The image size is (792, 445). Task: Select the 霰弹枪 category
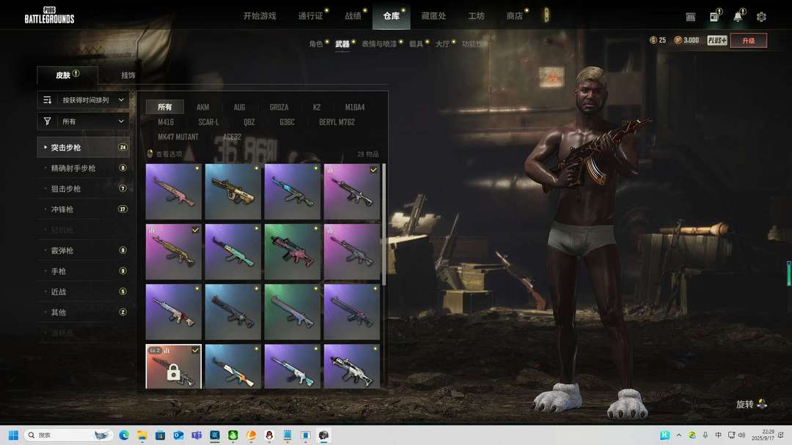(x=84, y=250)
